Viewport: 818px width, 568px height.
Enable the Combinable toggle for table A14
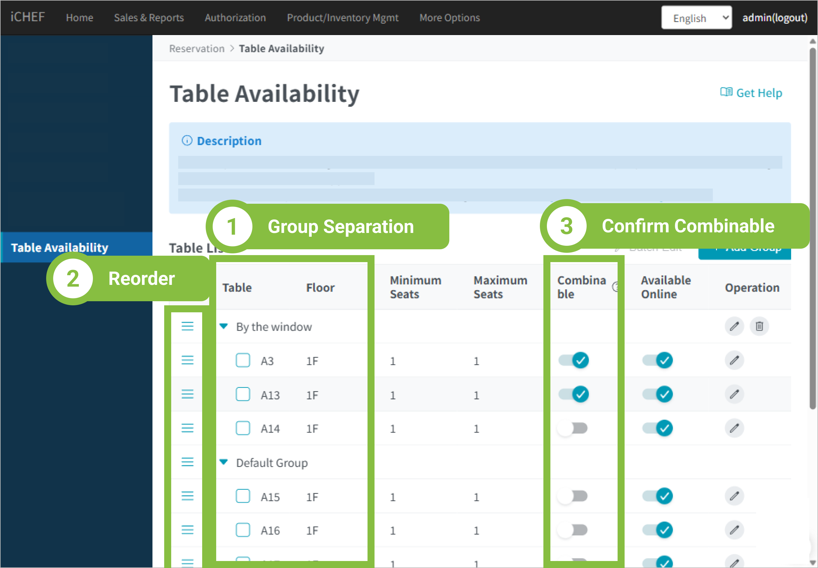(573, 428)
